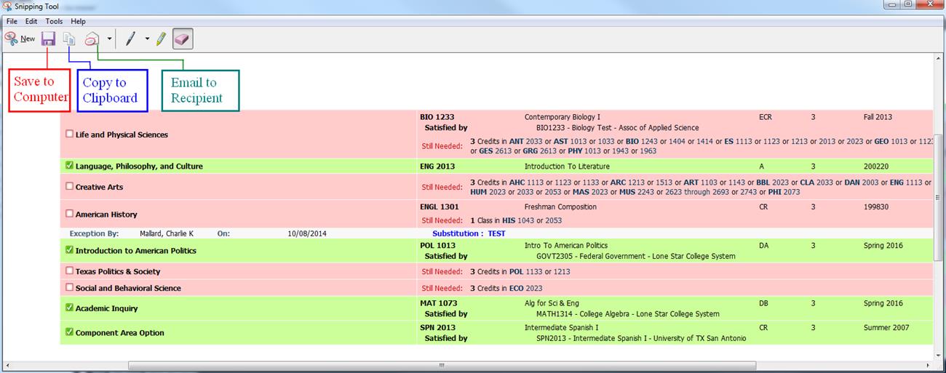This screenshot has width=946, height=373.
Task: Toggle the pink Eraser tool
Action: (182, 39)
